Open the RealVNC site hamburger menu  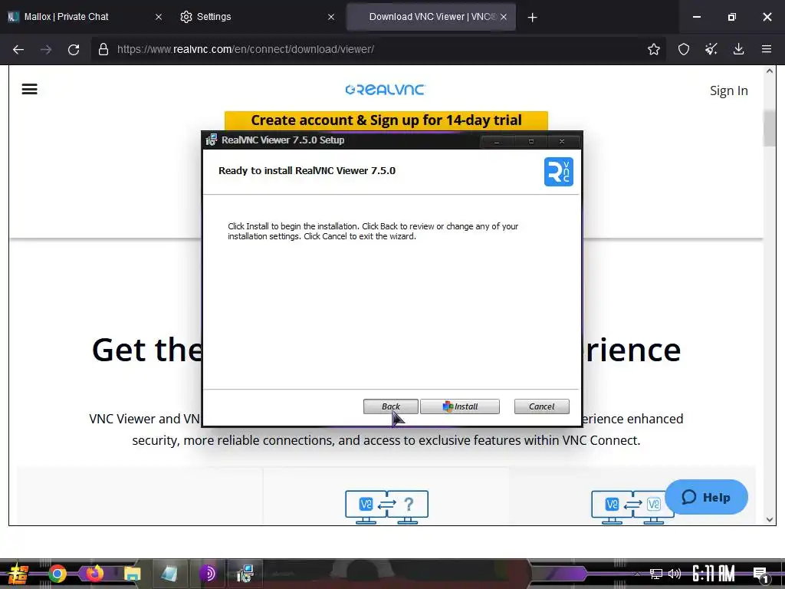(x=30, y=89)
